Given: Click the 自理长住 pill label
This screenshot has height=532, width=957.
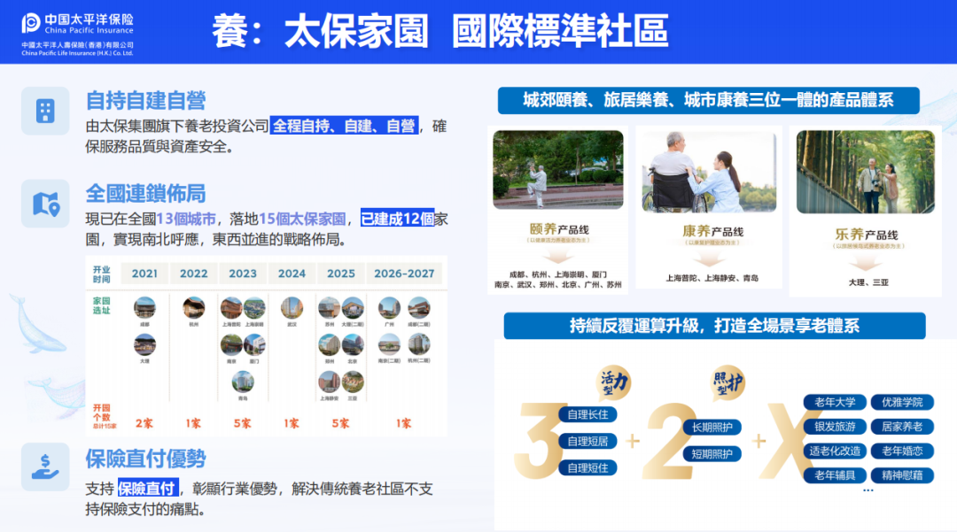Looking at the screenshot, I should point(587,414).
